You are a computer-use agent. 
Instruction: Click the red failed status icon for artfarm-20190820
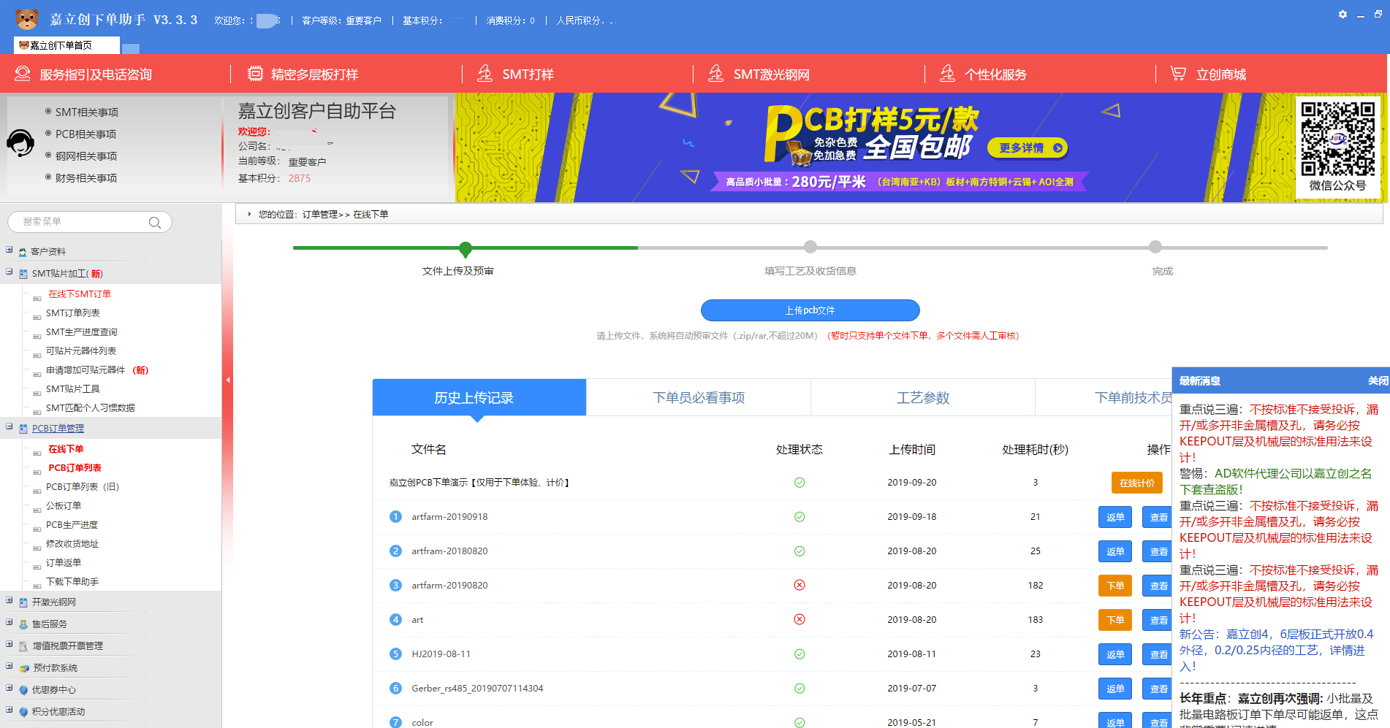click(x=800, y=586)
